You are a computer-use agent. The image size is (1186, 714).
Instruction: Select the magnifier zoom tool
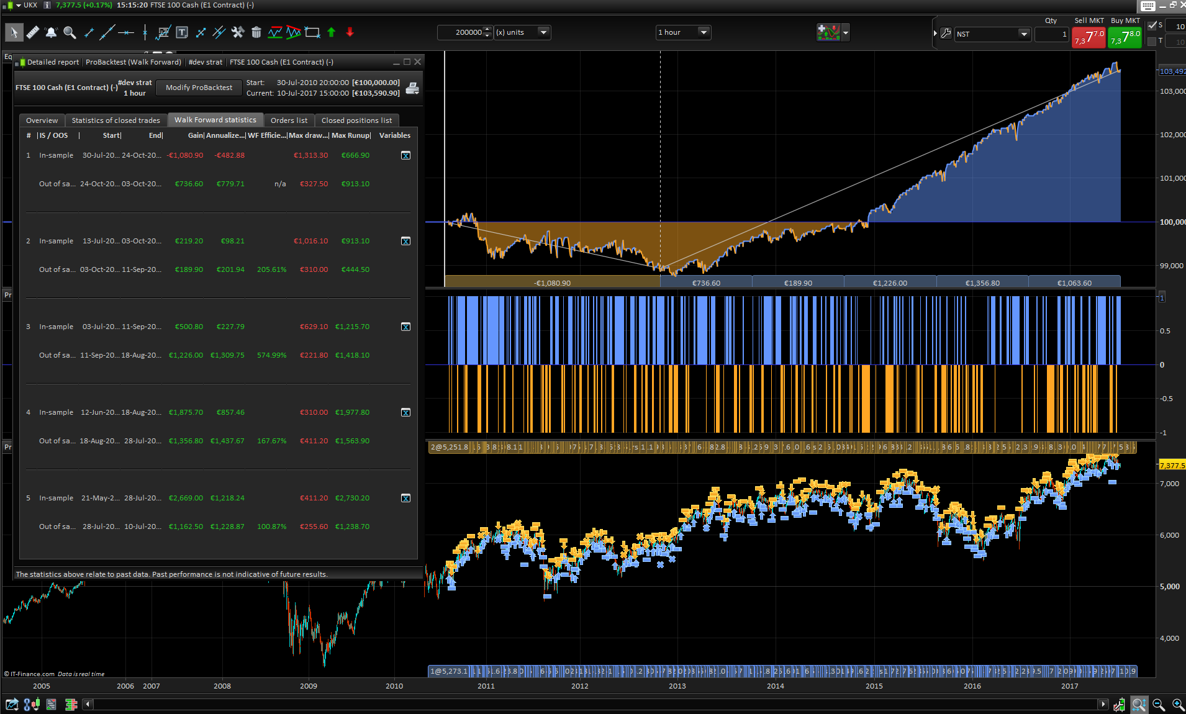click(x=70, y=32)
